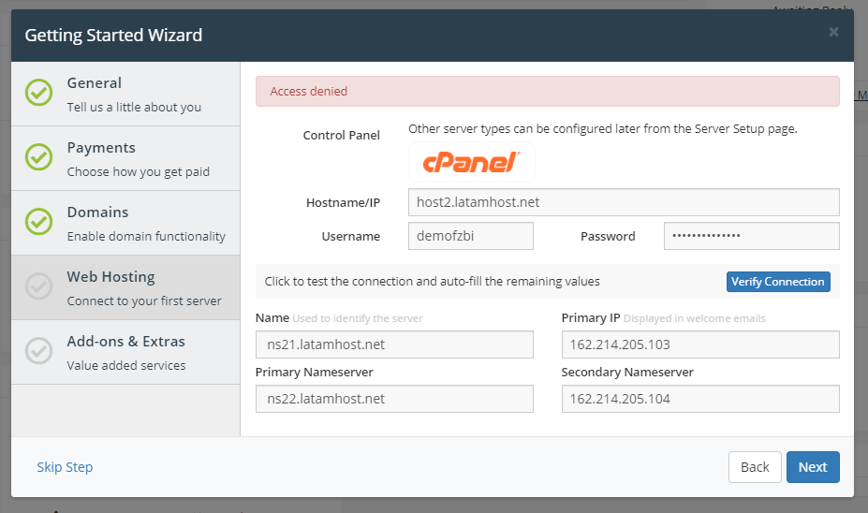Click the Skip Step link

pyautogui.click(x=65, y=467)
